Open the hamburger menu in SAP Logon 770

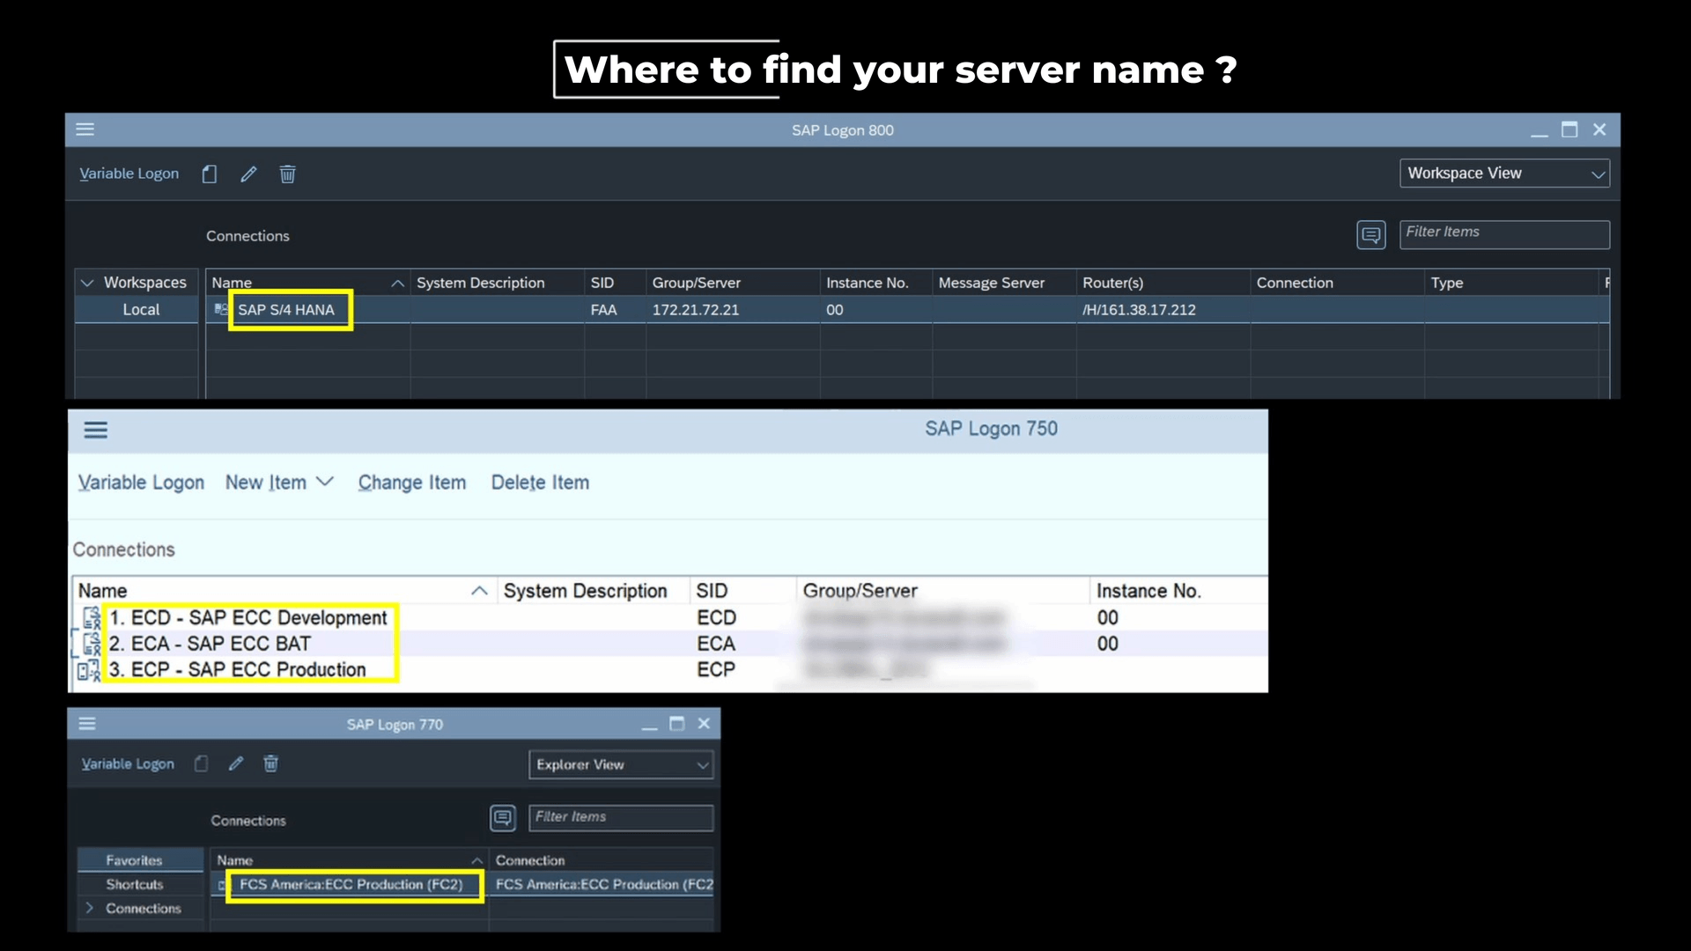87,723
